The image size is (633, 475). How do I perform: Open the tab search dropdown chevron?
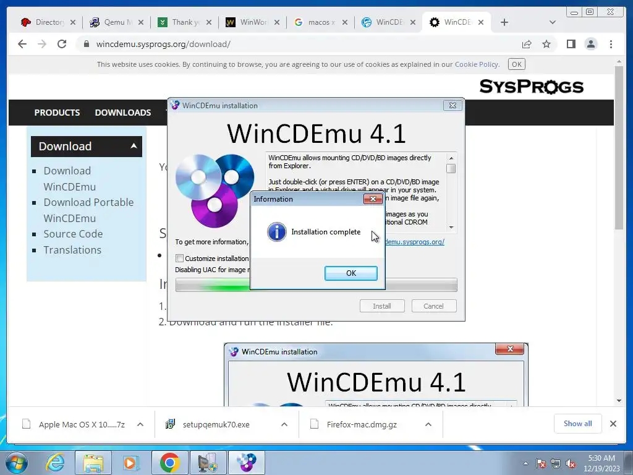[x=553, y=22]
